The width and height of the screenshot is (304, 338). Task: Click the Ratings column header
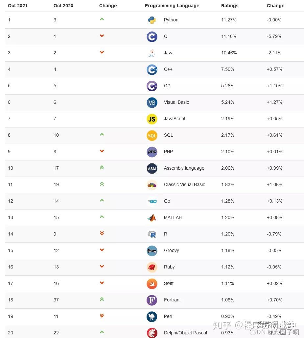pyautogui.click(x=230, y=6)
